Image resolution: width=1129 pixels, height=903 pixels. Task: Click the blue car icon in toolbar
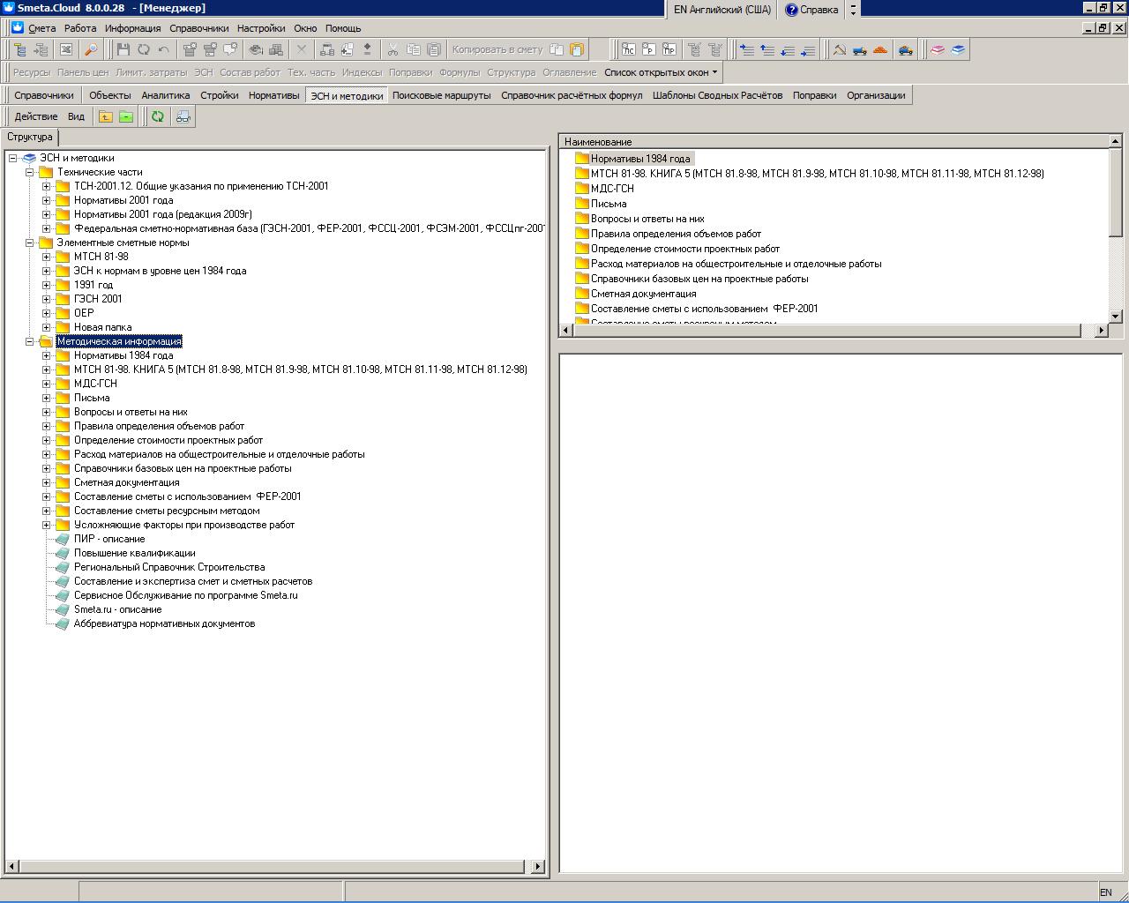(906, 49)
